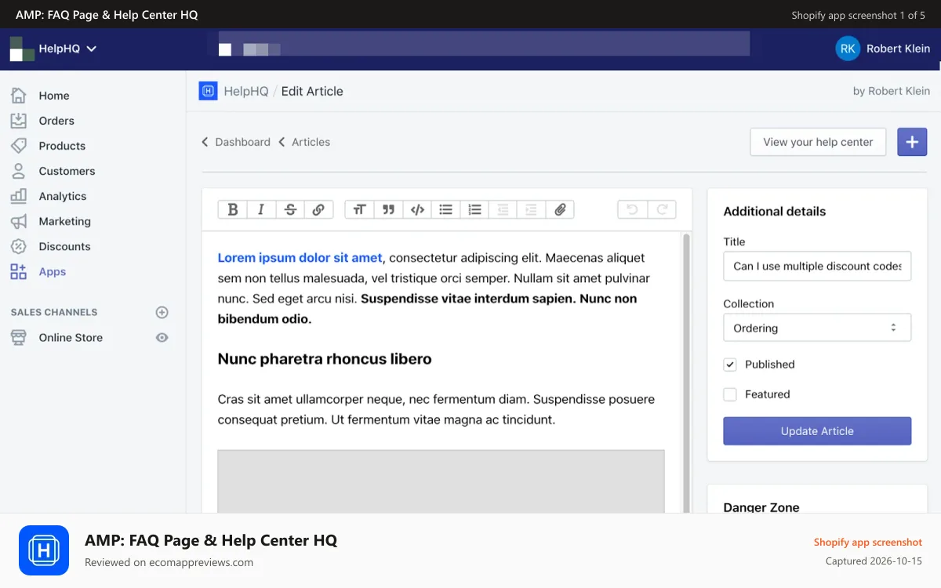Click the Lorem ipsum dolor sit amet link
Image resolution: width=941 pixels, height=588 pixels.
[x=300, y=257]
